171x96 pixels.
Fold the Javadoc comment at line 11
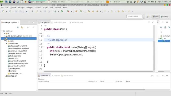click(x=43, y=36)
